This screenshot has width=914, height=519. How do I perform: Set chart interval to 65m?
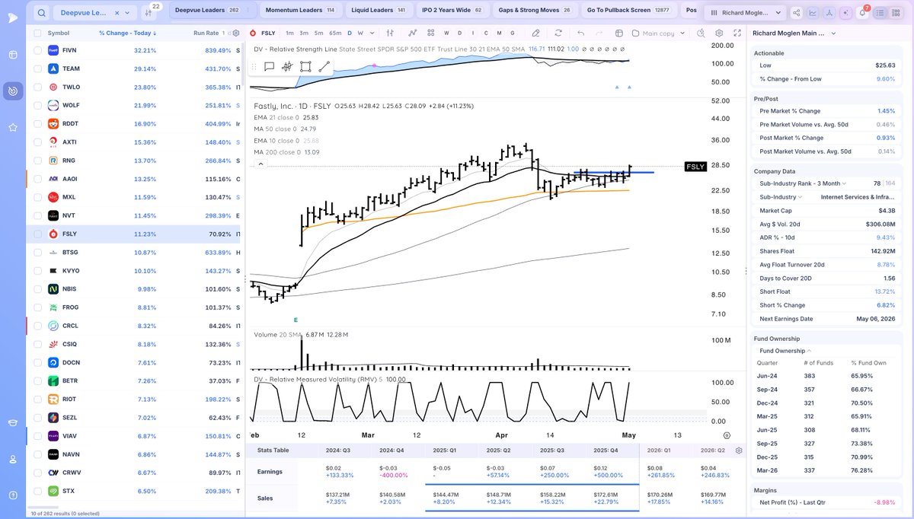click(335, 33)
